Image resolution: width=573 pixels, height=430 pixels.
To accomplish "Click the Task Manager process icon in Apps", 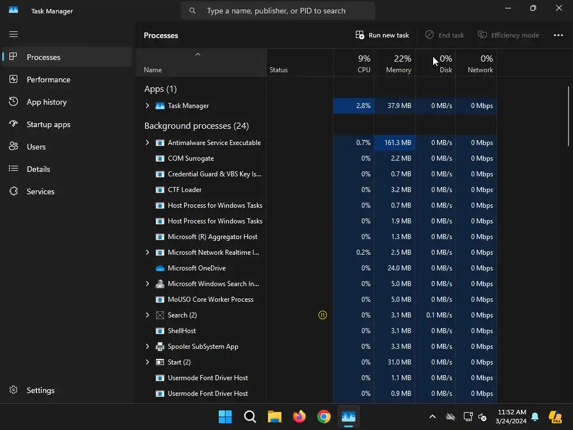I will pyautogui.click(x=160, y=106).
